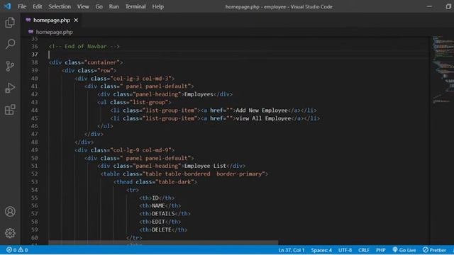This screenshot has height=255, width=454.
Task: Click the 'col-lg-9 col-md-9' class on line 49
Action: pos(140,149)
